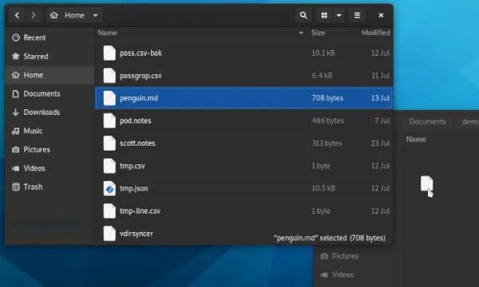Open the hamburger menu button
This screenshot has height=287, width=479.
click(x=357, y=15)
